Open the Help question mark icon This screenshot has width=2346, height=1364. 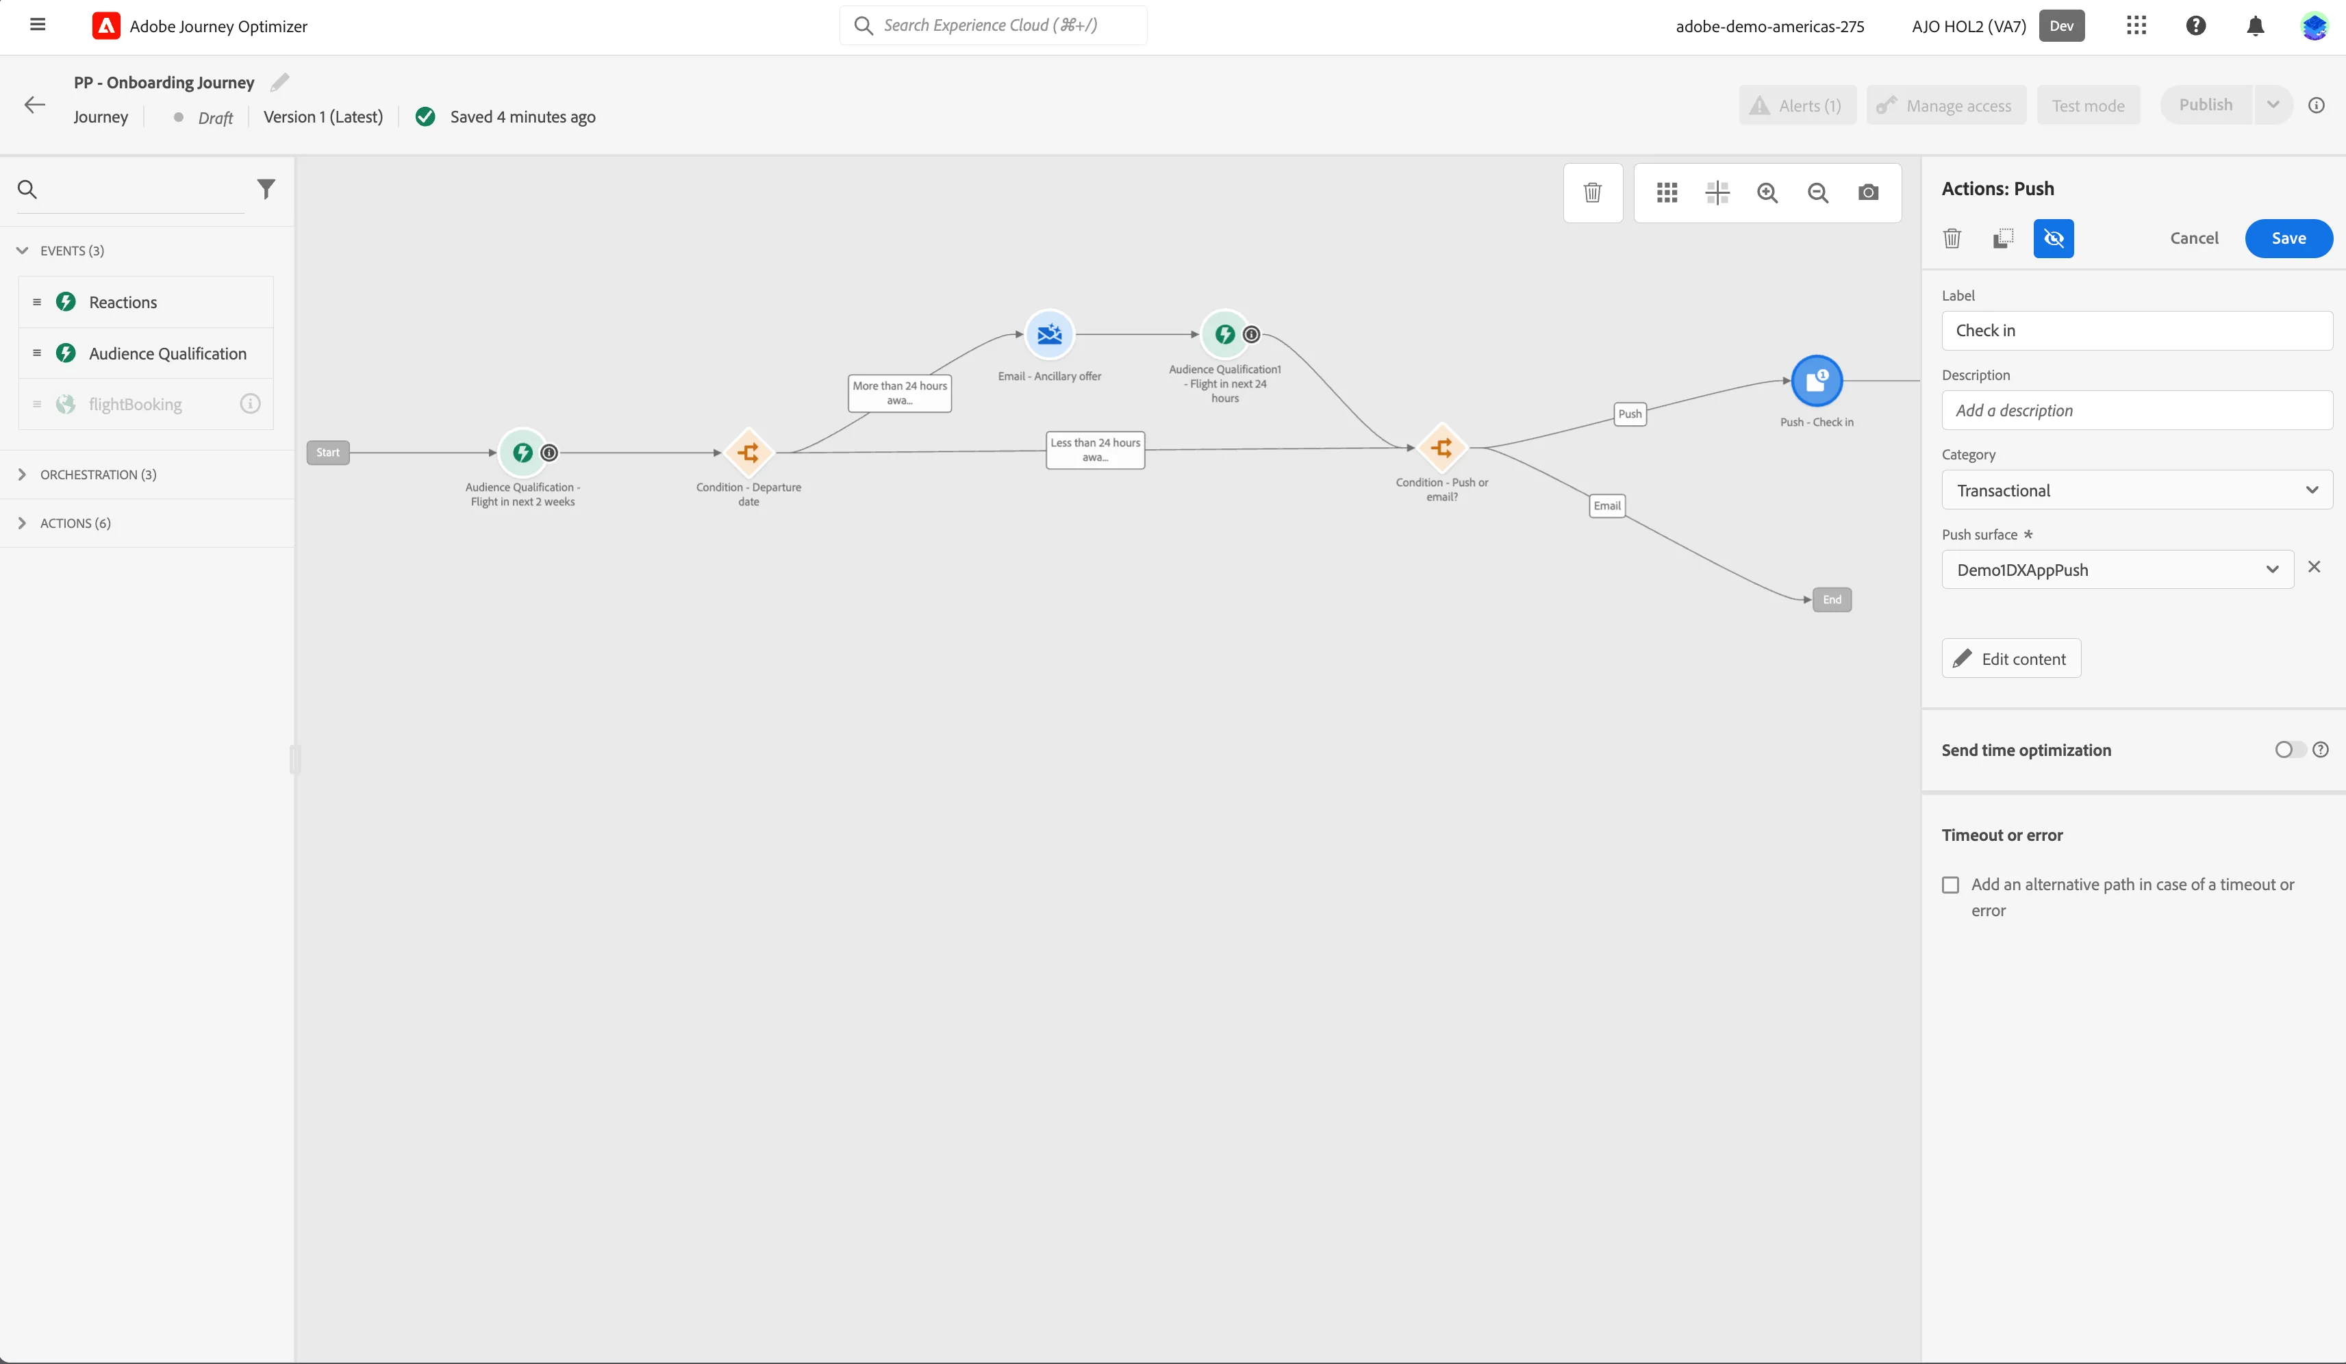[x=2196, y=26]
